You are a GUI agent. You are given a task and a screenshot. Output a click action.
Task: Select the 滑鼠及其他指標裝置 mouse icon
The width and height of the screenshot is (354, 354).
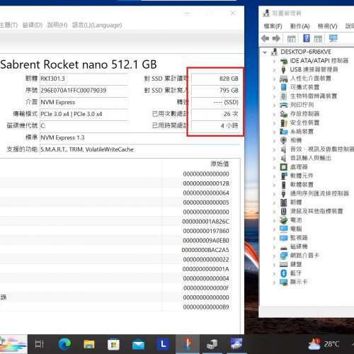(283, 211)
